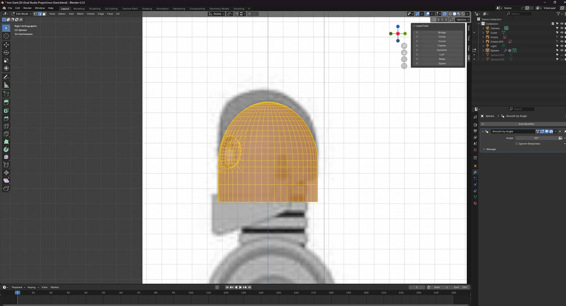The height and width of the screenshot is (306, 566).
Task: Expand the Relax LoopTools section
Action: pos(417,59)
